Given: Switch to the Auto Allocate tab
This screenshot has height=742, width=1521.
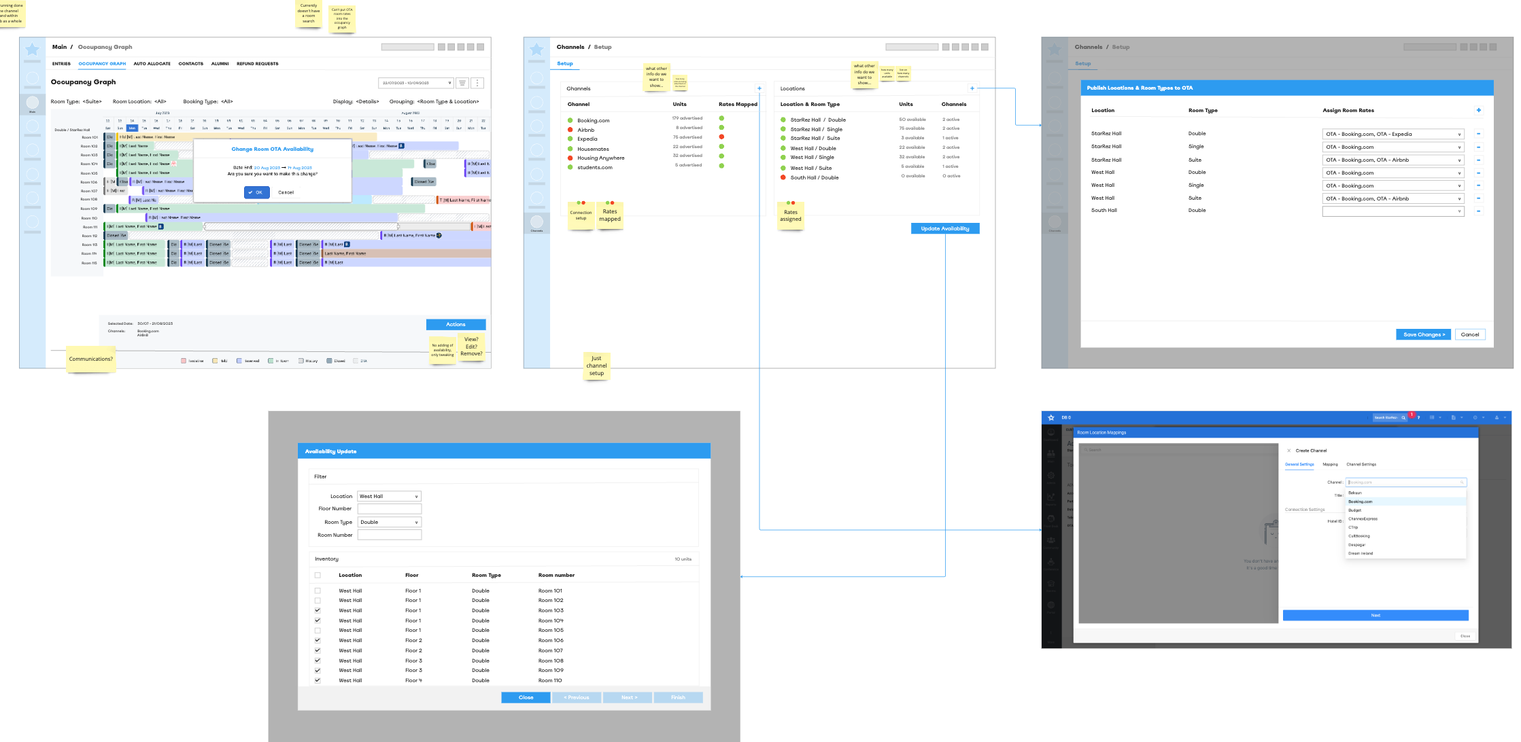Looking at the screenshot, I should coord(152,64).
